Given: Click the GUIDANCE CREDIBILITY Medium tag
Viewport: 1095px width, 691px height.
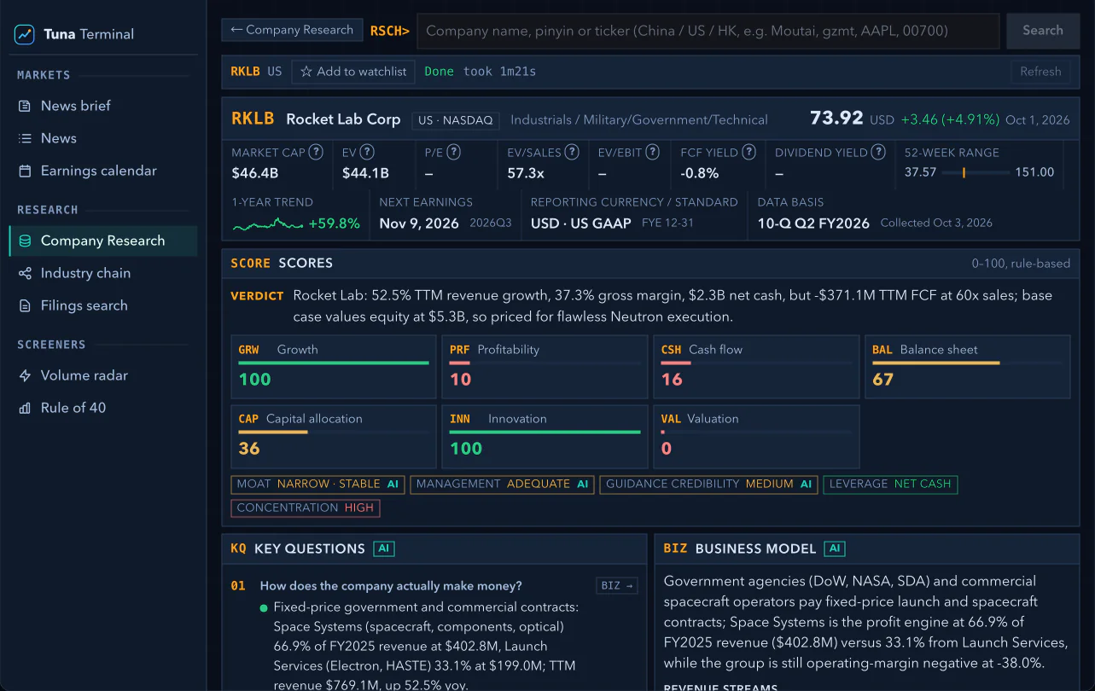Looking at the screenshot, I should click(708, 485).
